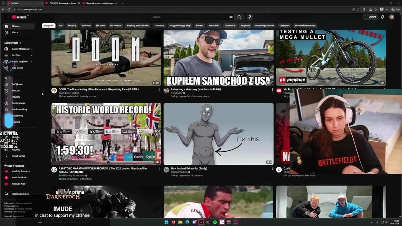Screen dimensions: 402x226
Task: Open the YouTube hamburger guide menu
Action: pos(6,17)
